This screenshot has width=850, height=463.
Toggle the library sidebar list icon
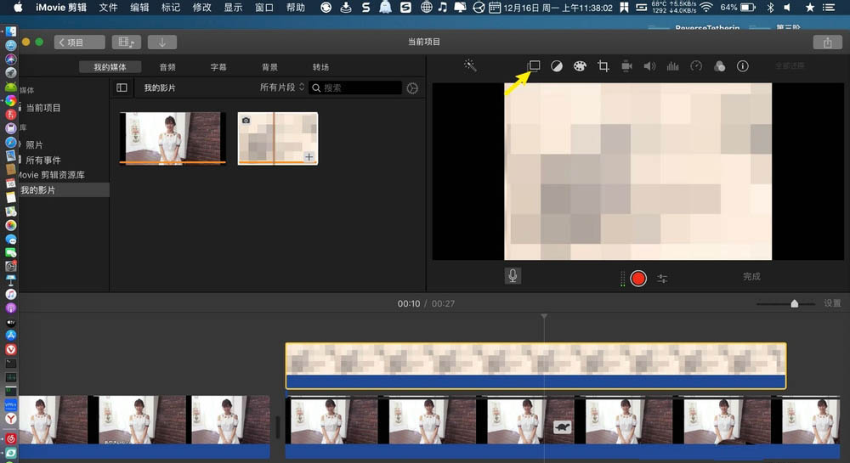point(122,88)
